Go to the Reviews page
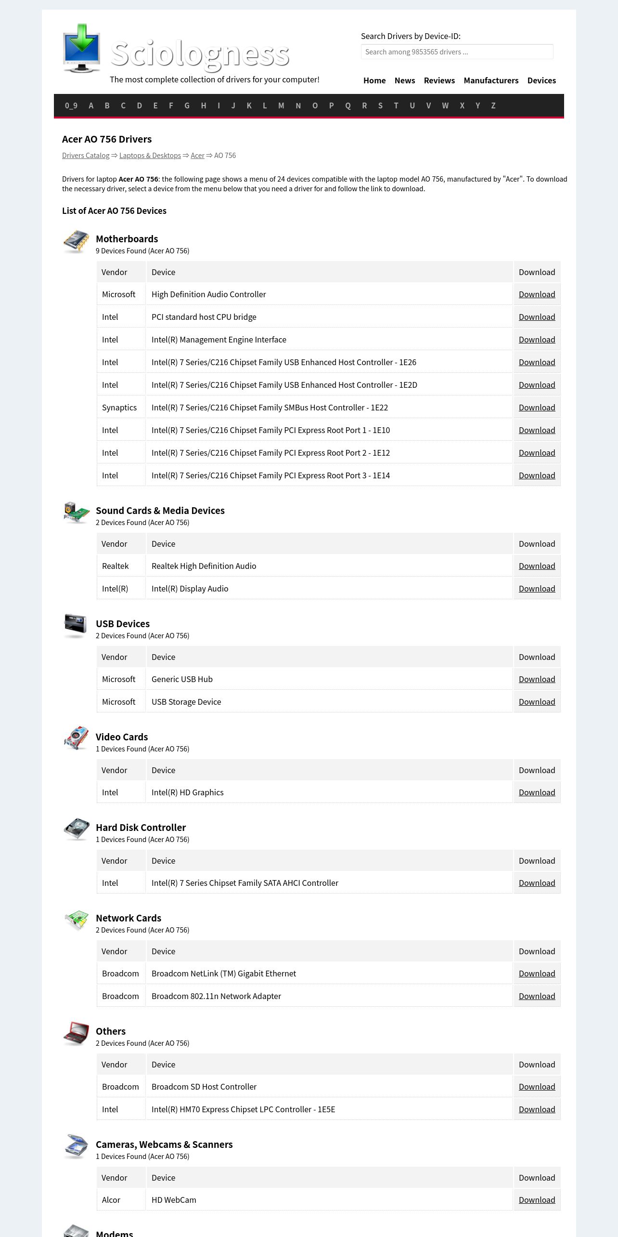The image size is (618, 1237). click(x=439, y=80)
